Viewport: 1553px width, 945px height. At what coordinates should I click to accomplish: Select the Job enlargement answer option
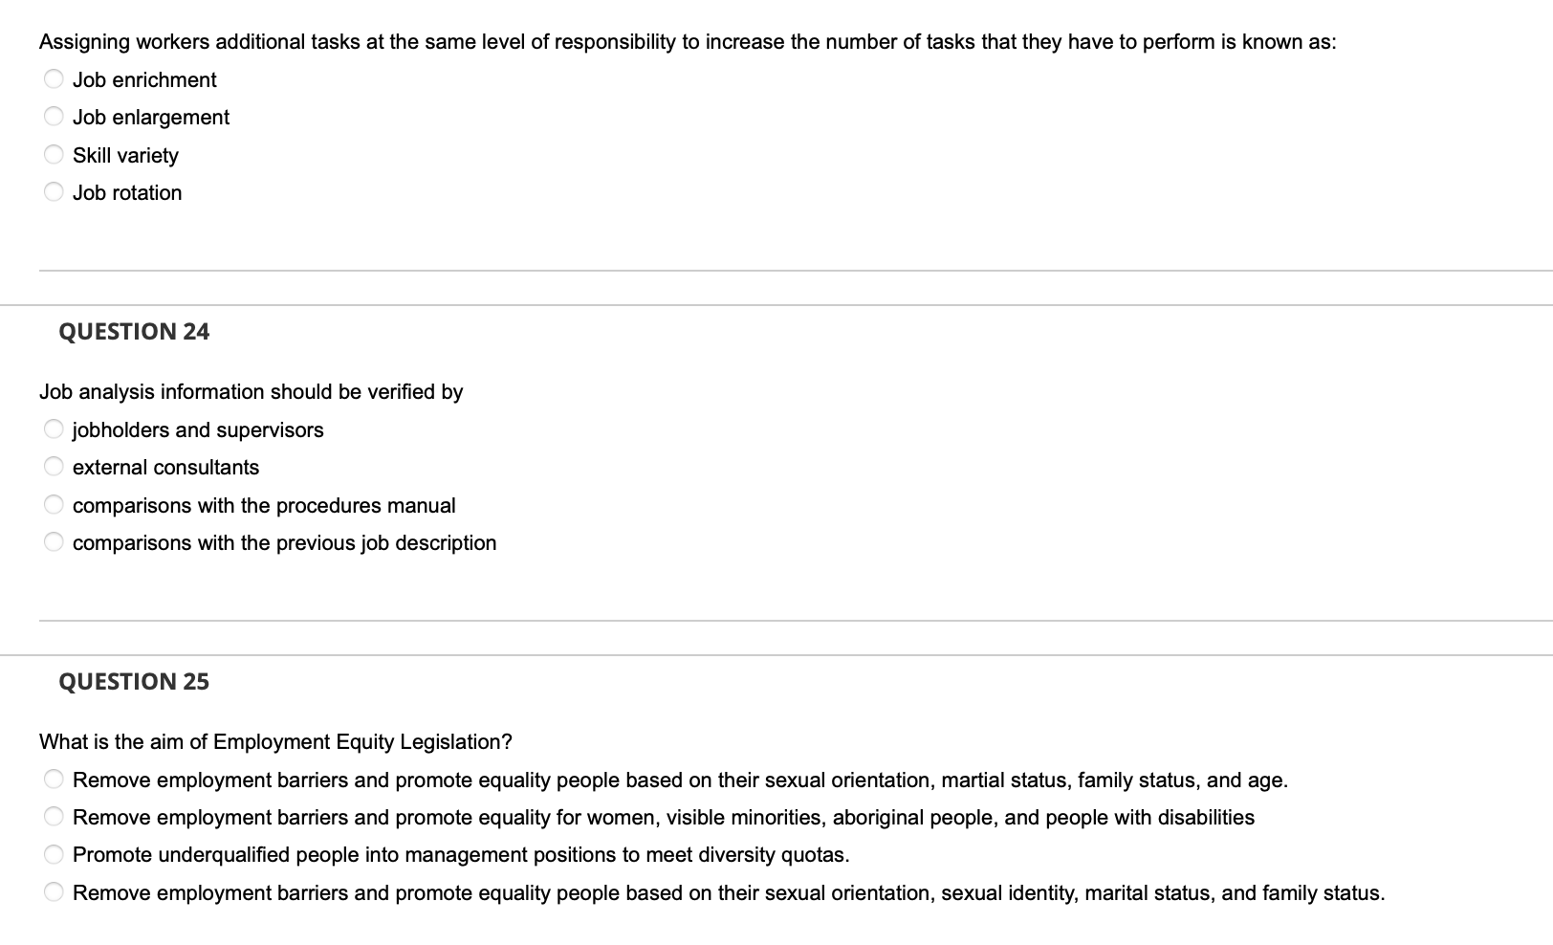[x=54, y=116]
